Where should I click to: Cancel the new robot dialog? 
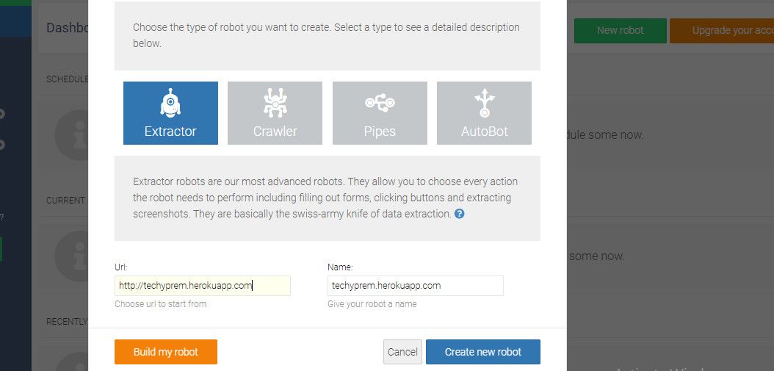pyautogui.click(x=402, y=352)
